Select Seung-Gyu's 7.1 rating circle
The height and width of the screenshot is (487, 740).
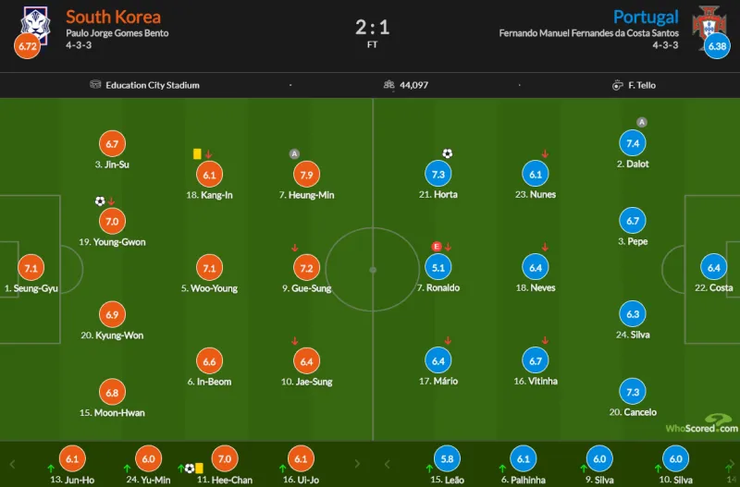31,268
